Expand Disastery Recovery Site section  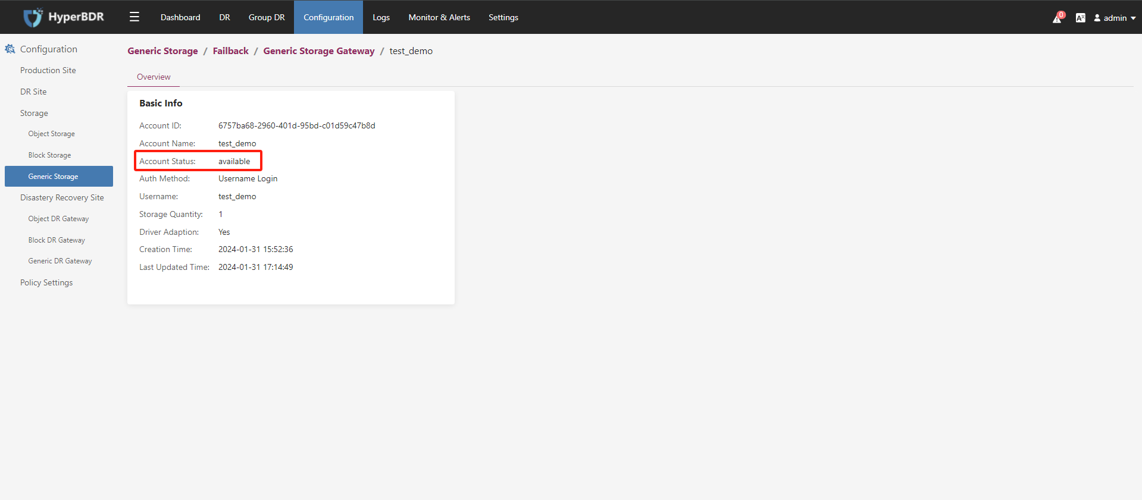coord(62,197)
